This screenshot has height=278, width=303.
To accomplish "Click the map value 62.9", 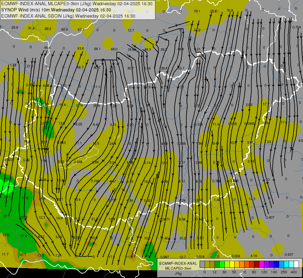I will click(65, 29).
